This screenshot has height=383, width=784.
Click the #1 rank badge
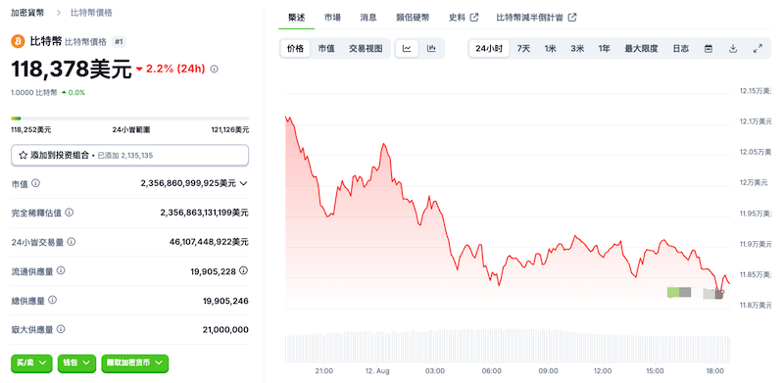click(119, 42)
